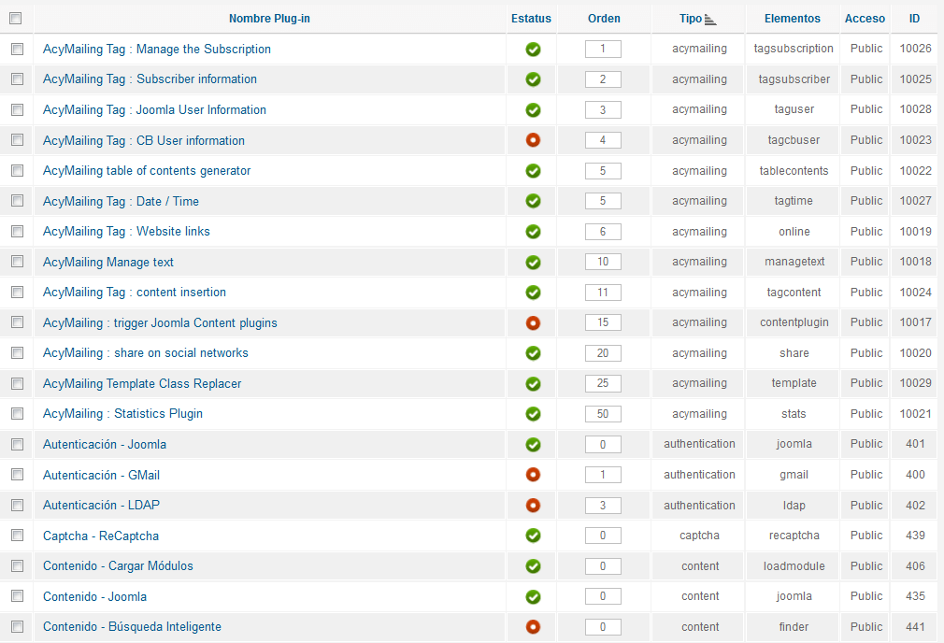Disable AcyMailing : share on social networks status
This screenshot has width=944, height=643.
(x=533, y=353)
